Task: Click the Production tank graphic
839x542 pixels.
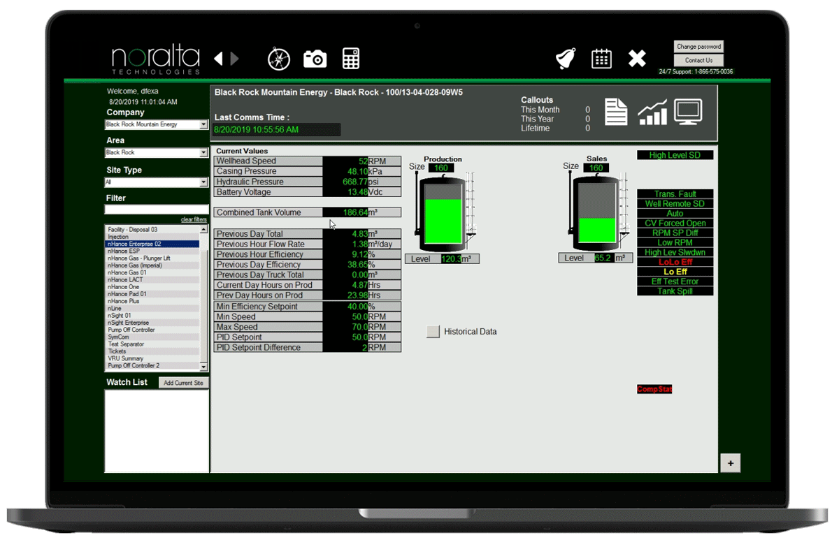Action: pos(442,212)
